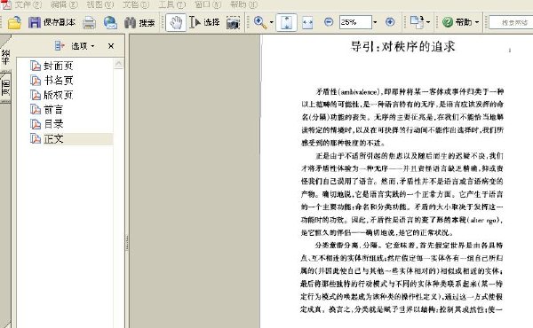
Task: Go to the 版权页 bookmark
Action: pyautogui.click(x=58, y=95)
